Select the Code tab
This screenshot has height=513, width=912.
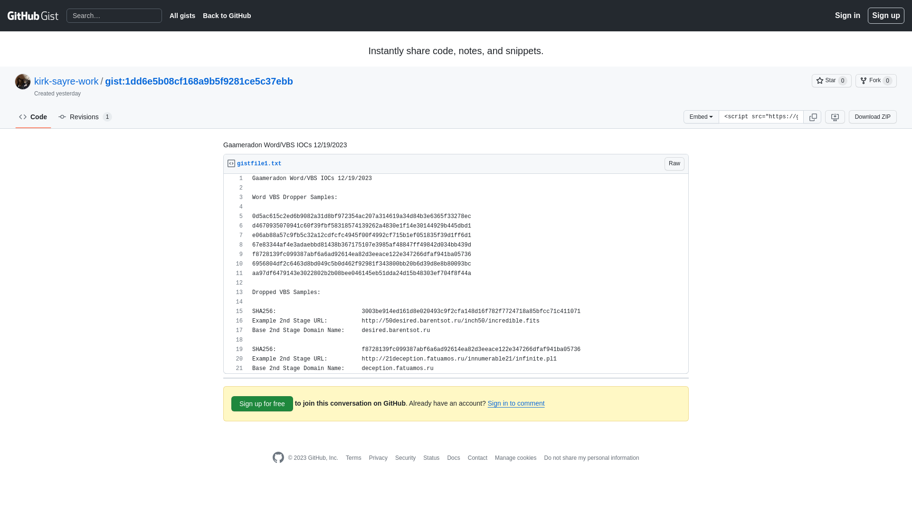33,116
